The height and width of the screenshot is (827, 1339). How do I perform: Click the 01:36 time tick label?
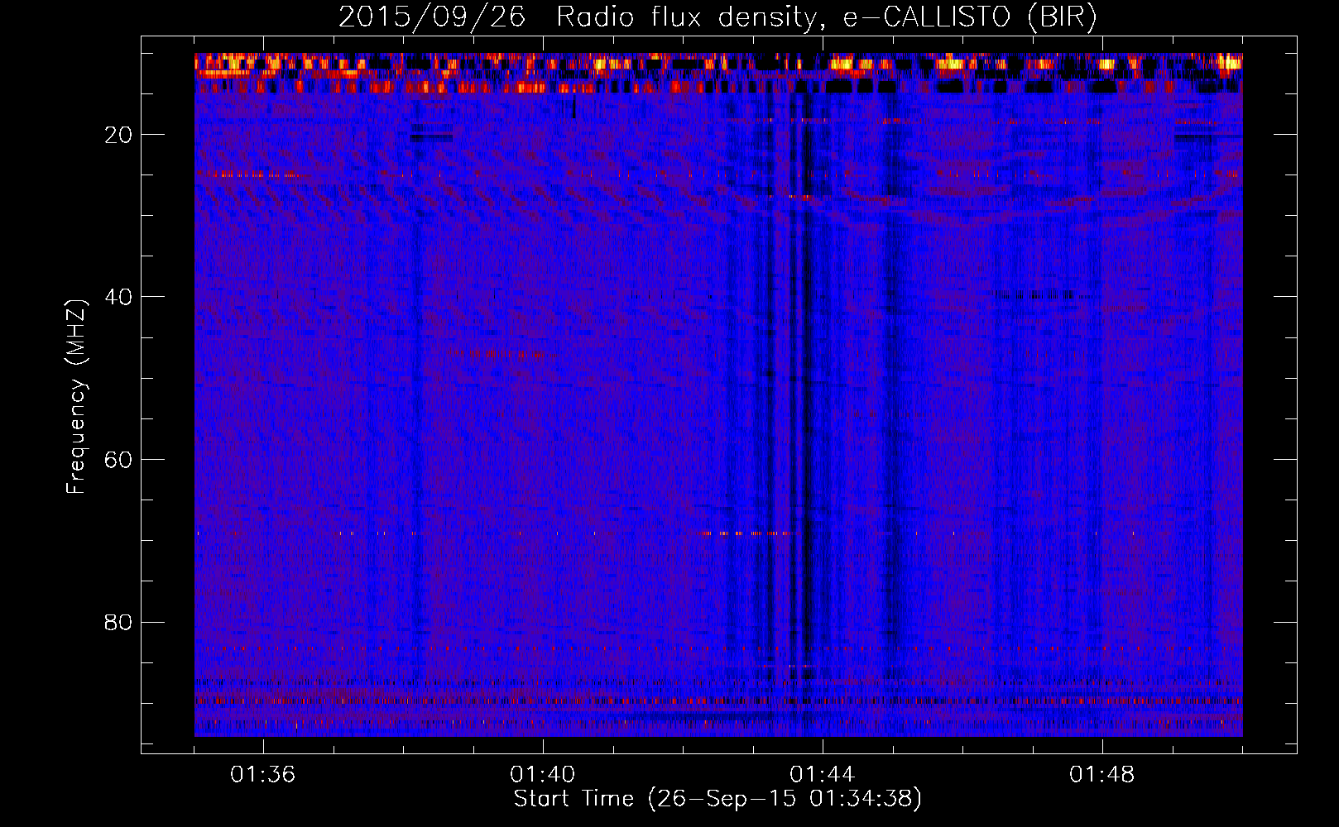(263, 775)
